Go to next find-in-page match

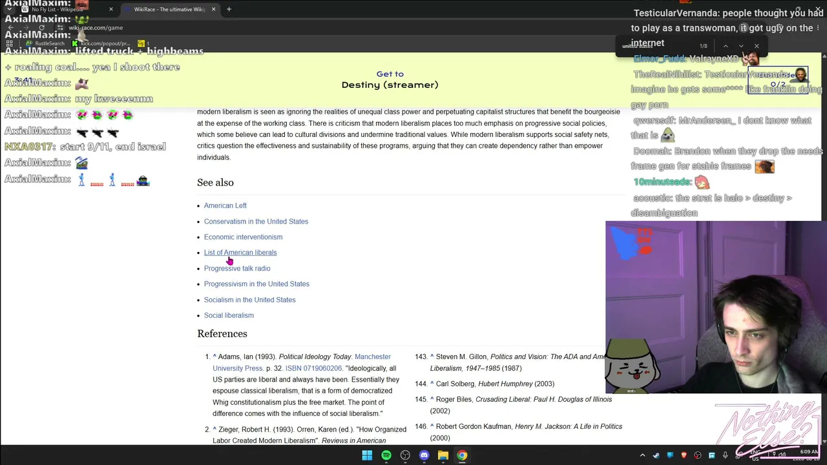coord(741,46)
